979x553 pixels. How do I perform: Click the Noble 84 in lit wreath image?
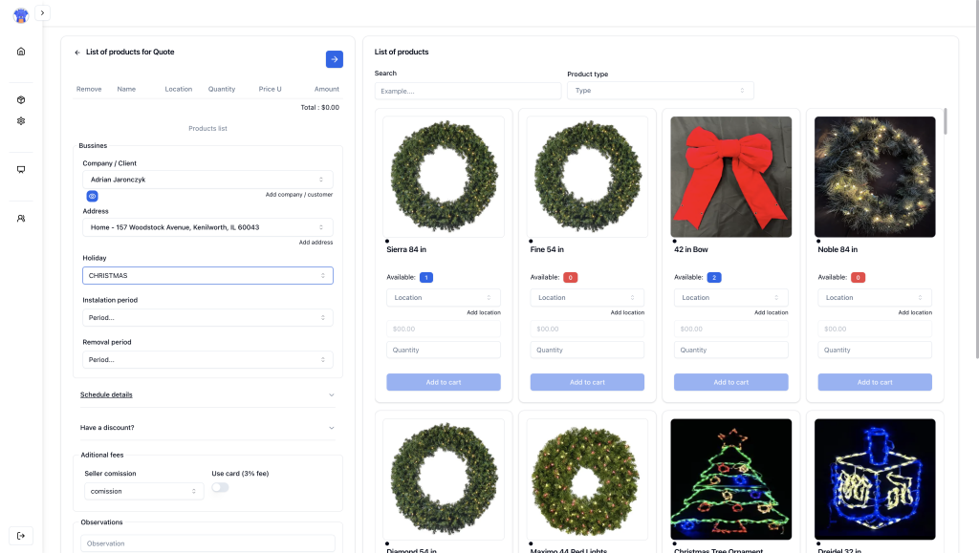[x=875, y=177]
